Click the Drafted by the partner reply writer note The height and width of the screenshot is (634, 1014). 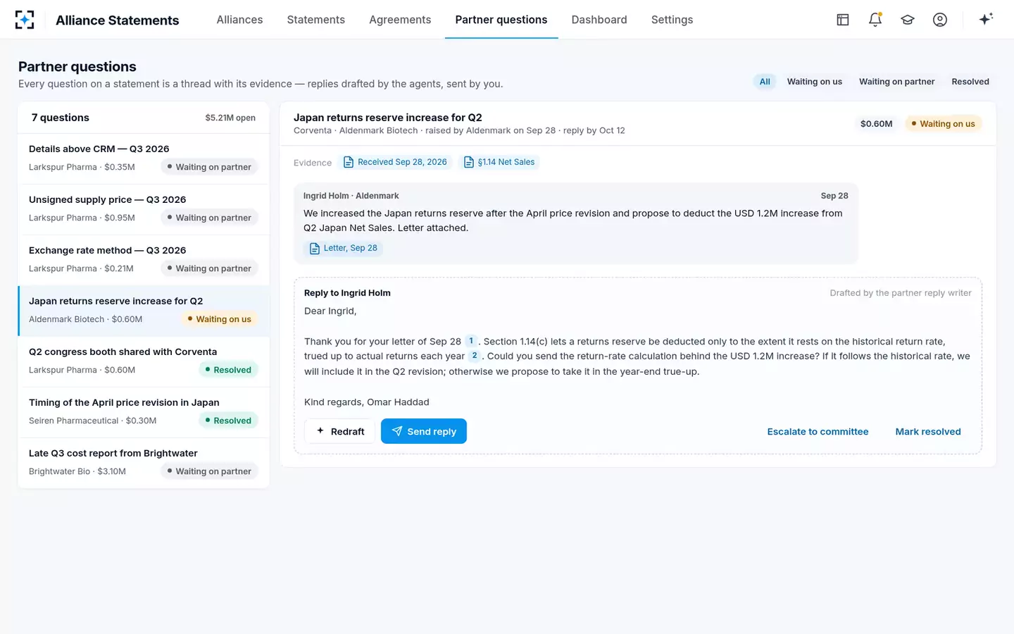(901, 293)
